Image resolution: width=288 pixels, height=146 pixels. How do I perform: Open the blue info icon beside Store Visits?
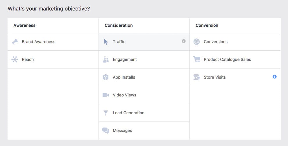point(275,77)
